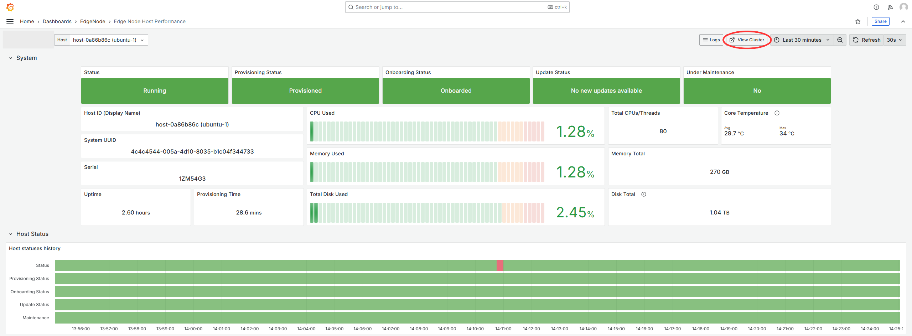912x336 pixels.
Task: Click the red segment in Status history
Action: [x=500, y=265]
